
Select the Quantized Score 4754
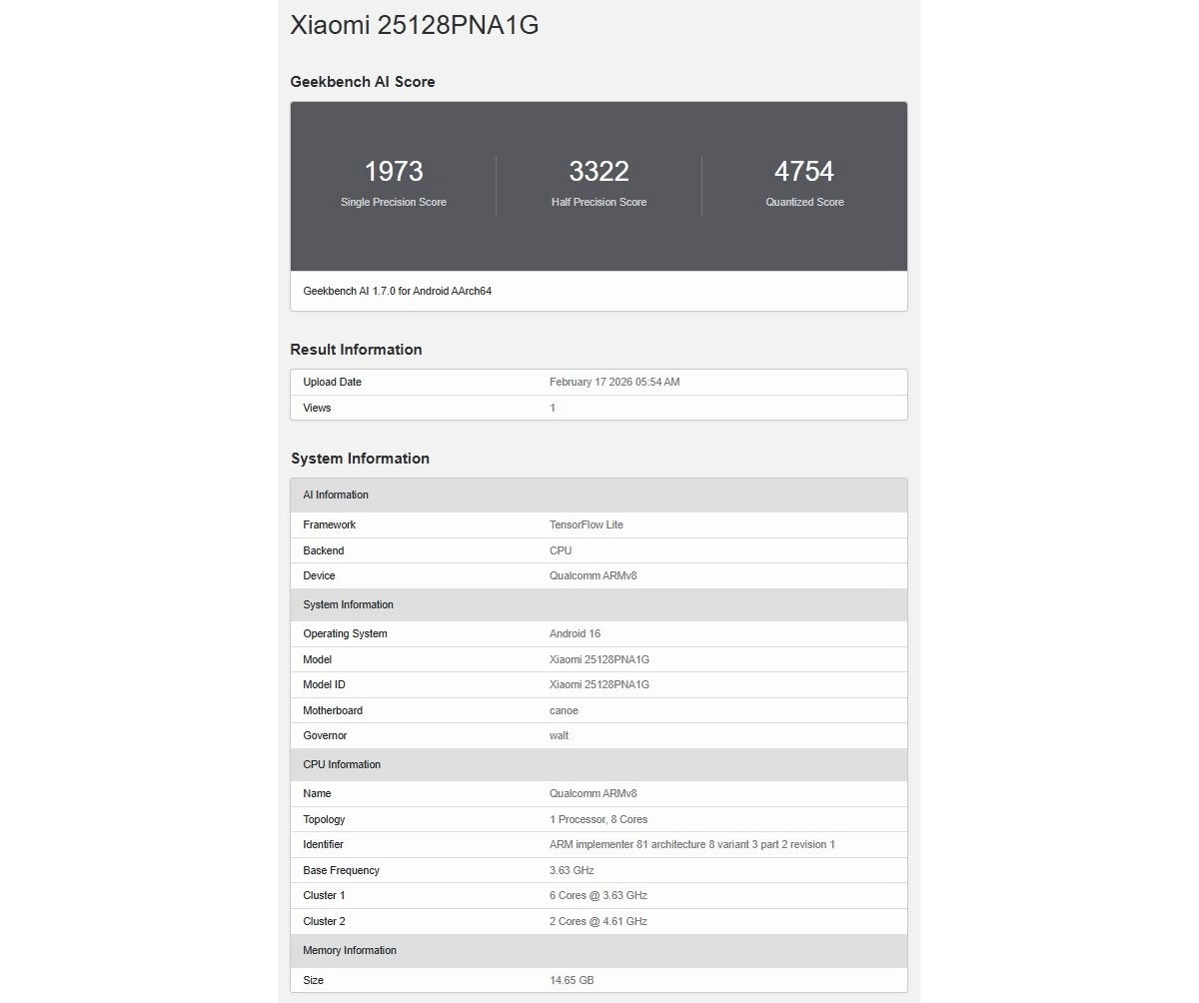point(804,171)
